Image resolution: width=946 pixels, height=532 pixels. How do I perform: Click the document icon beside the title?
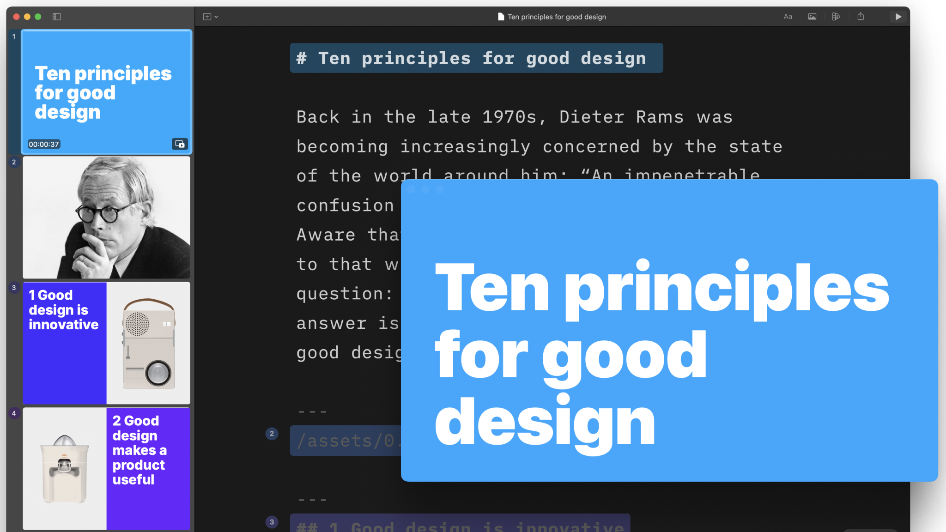click(501, 17)
